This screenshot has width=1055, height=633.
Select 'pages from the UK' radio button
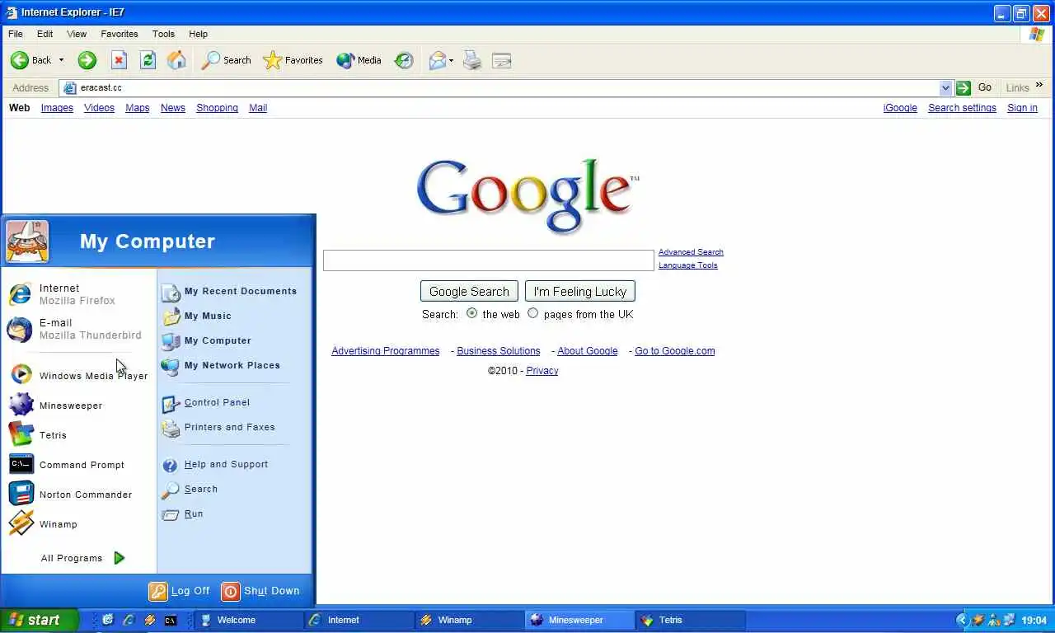point(532,313)
